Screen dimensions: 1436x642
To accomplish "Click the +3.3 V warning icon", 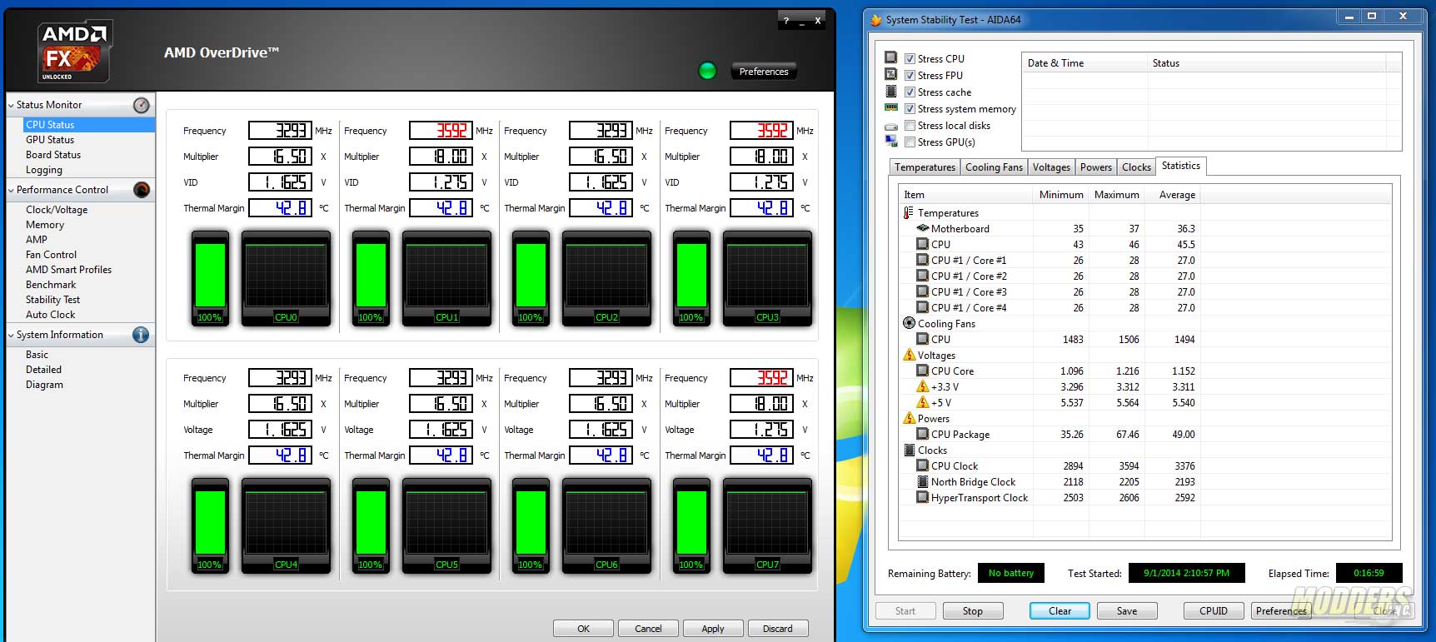I will coord(922,386).
